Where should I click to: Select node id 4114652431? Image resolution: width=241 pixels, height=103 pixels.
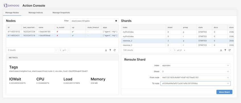coord(14,35)
